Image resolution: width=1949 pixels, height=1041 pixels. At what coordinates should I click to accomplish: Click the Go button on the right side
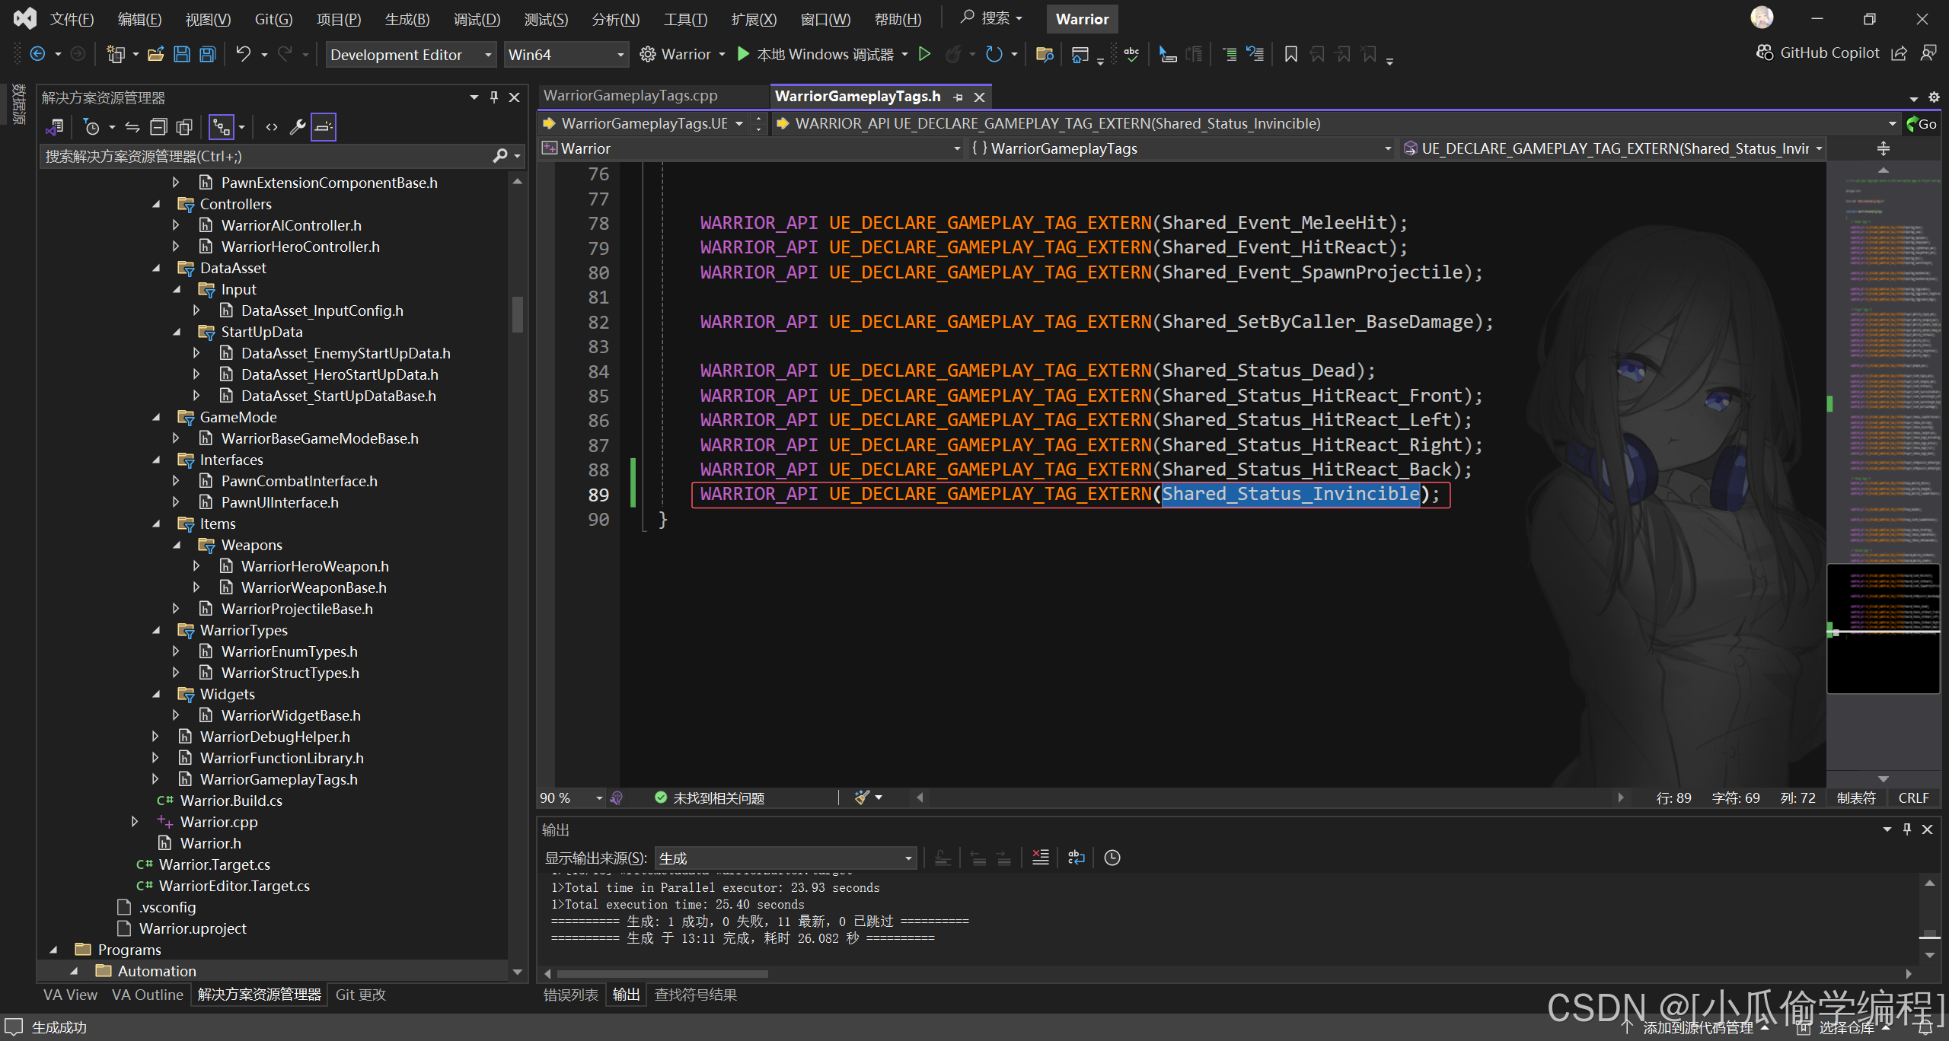(x=1922, y=124)
